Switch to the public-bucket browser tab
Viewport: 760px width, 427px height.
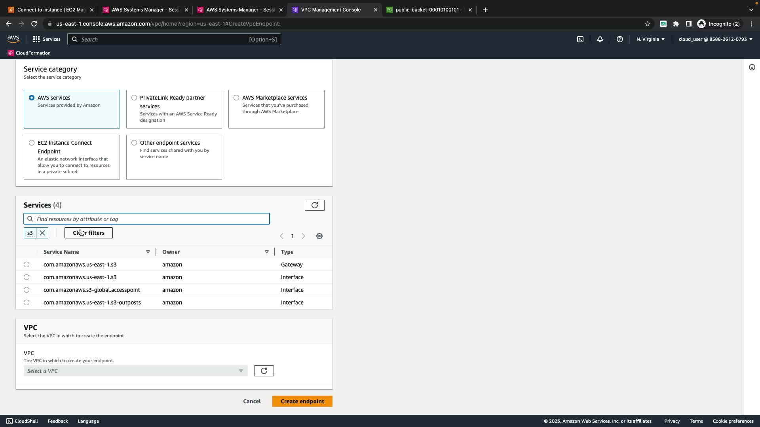(x=427, y=10)
